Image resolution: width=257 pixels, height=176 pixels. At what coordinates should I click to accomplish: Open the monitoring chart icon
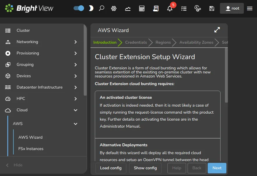tap(128, 8)
